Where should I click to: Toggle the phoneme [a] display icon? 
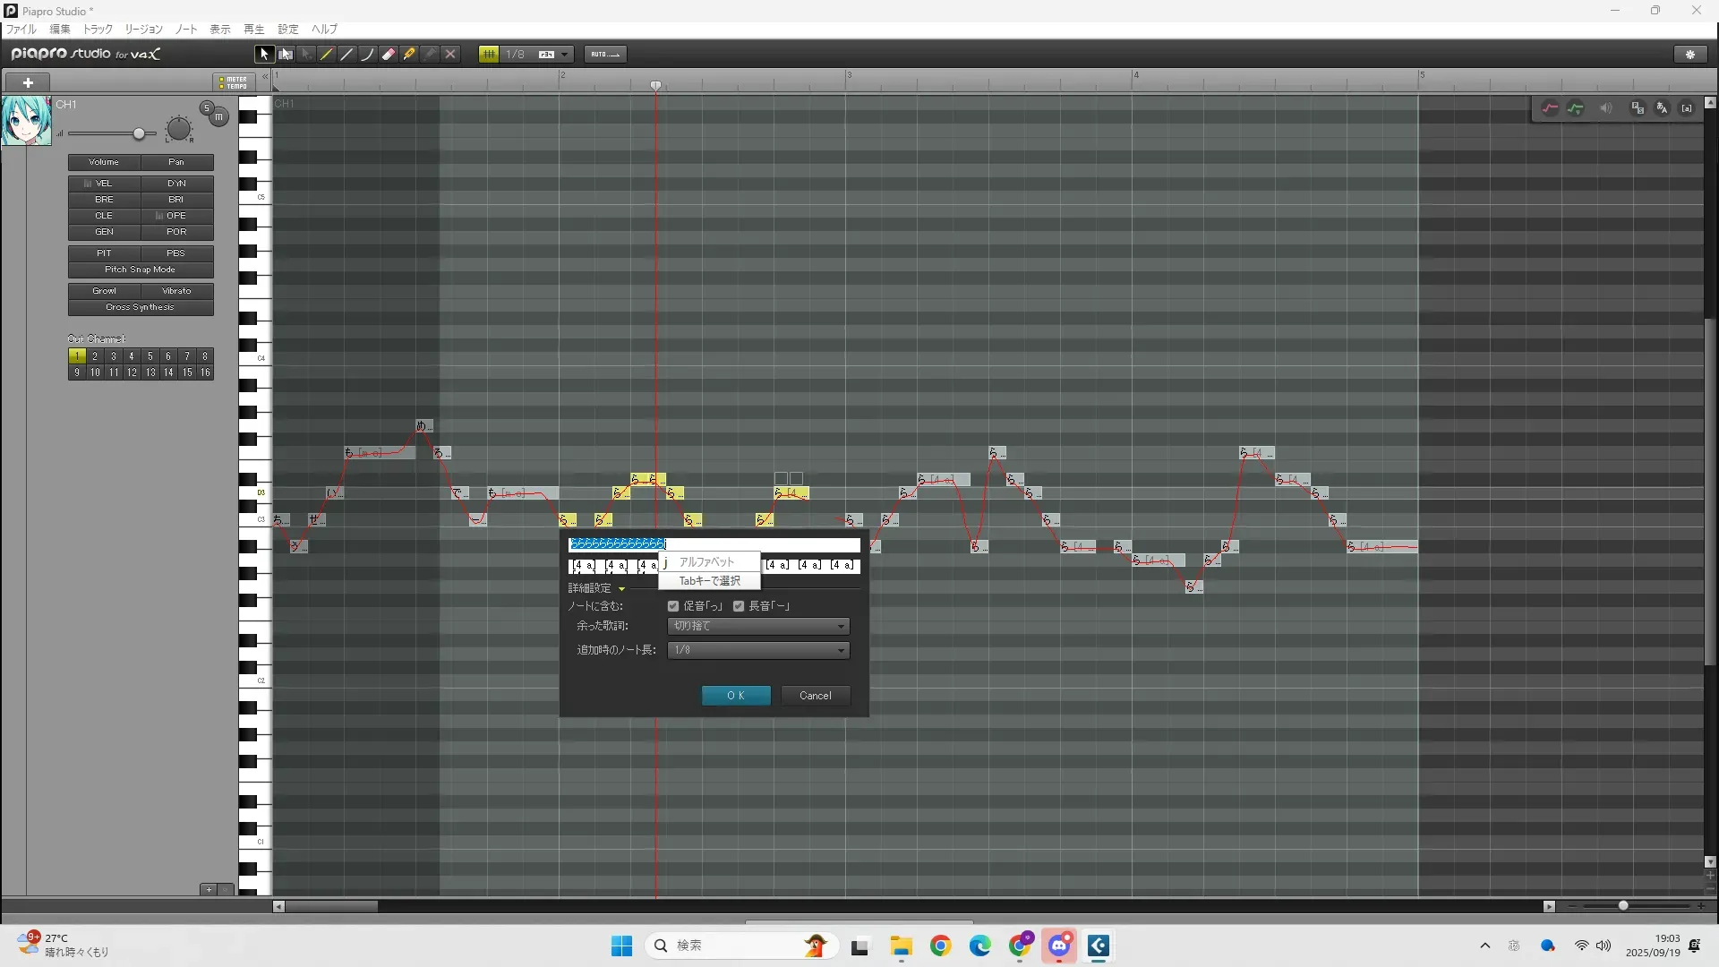coord(1687,108)
